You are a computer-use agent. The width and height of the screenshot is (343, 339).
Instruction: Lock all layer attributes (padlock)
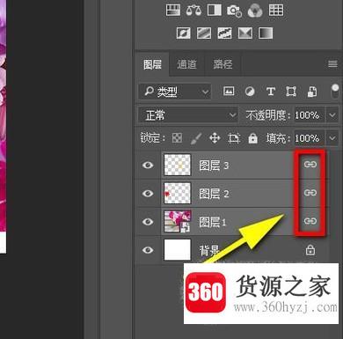252,138
